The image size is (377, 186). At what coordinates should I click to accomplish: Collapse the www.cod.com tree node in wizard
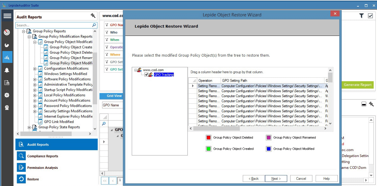pyautogui.click(x=136, y=70)
